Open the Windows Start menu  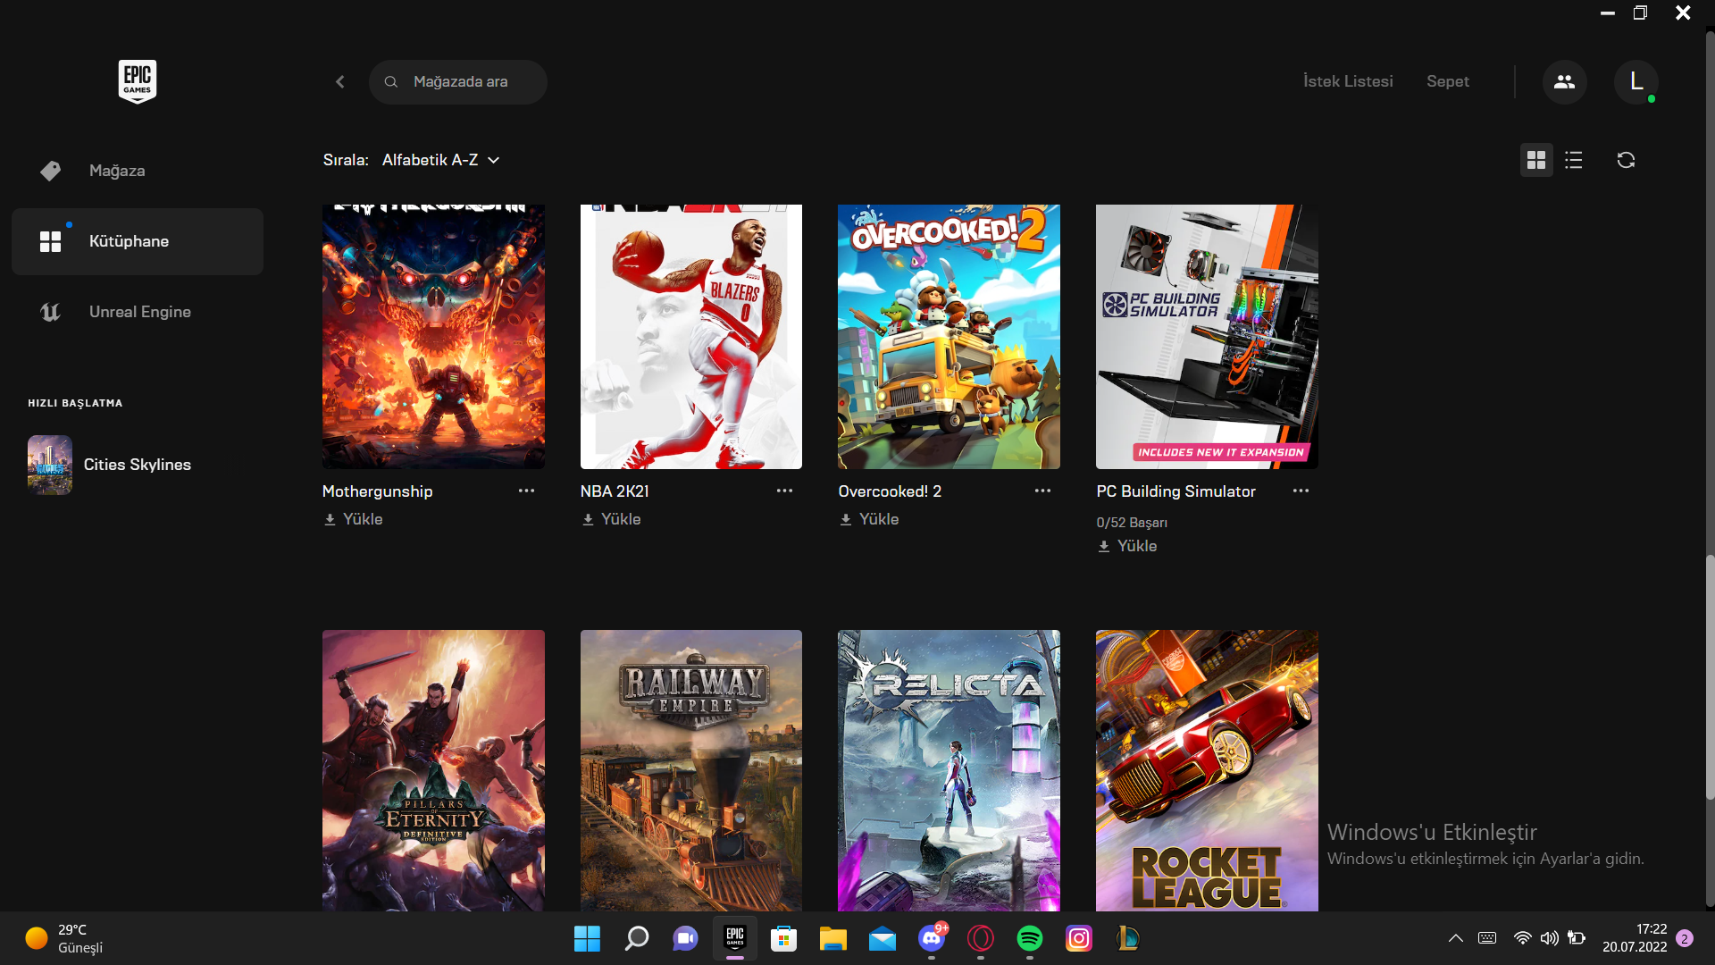pos(587,938)
